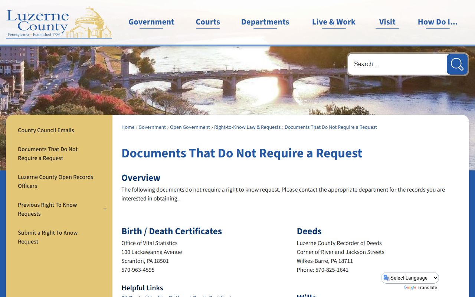475x297 pixels.
Task: Open the Select Language dropdown
Action: tap(410, 278)
